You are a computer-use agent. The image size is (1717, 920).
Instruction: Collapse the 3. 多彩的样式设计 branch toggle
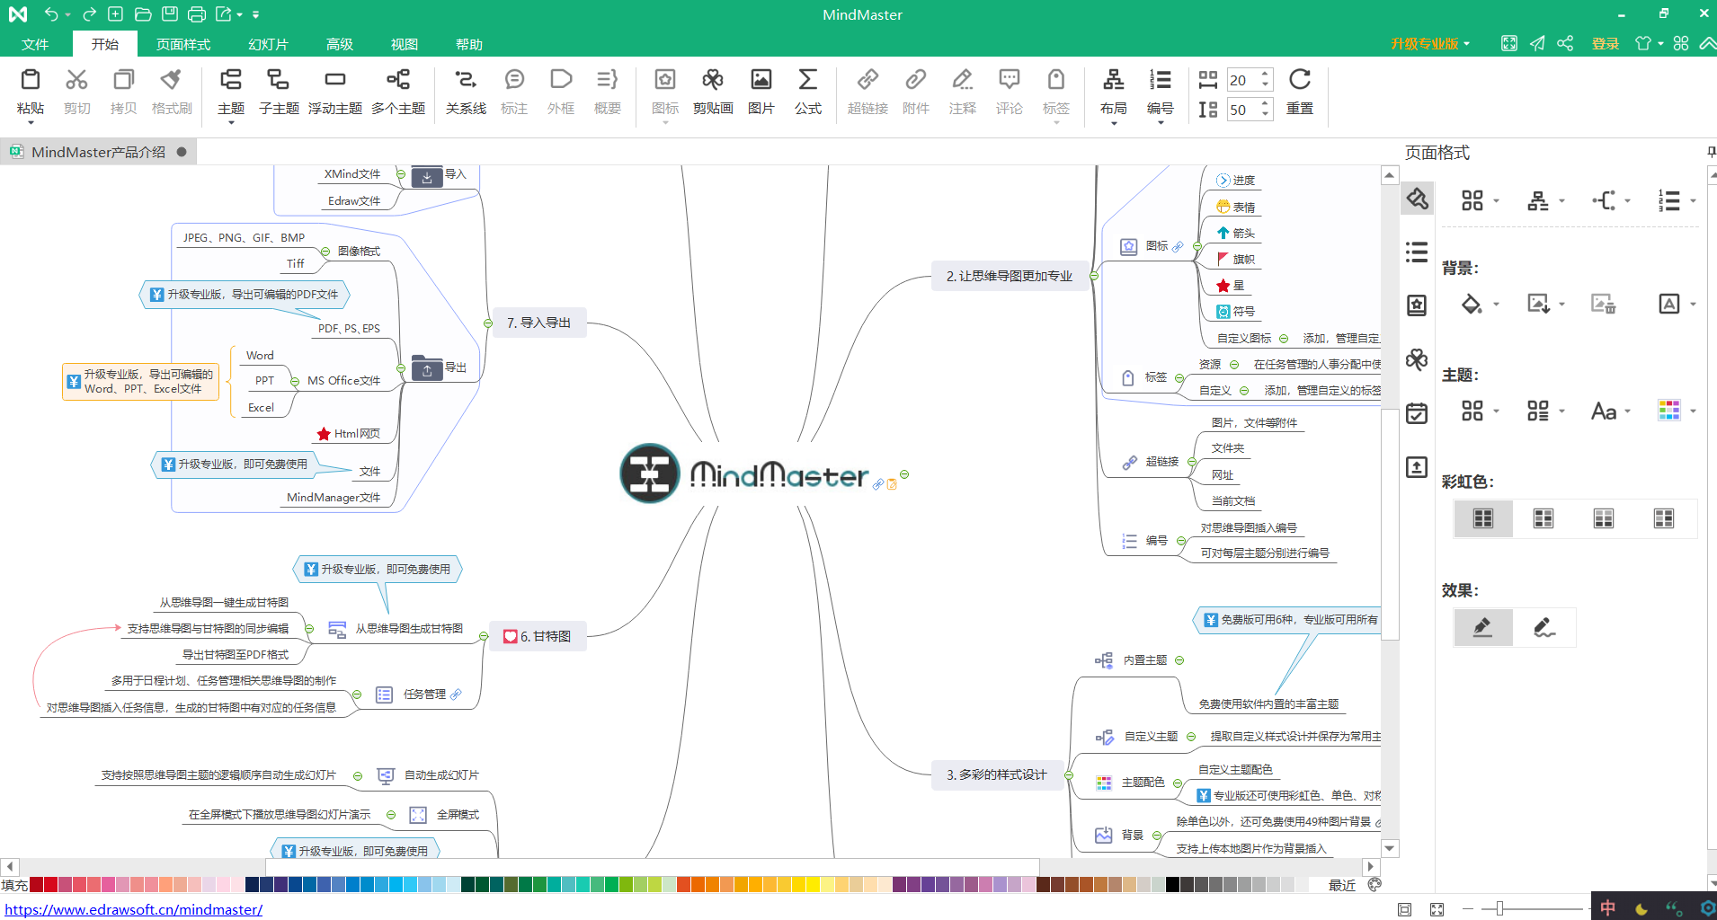pos(1069,775)
